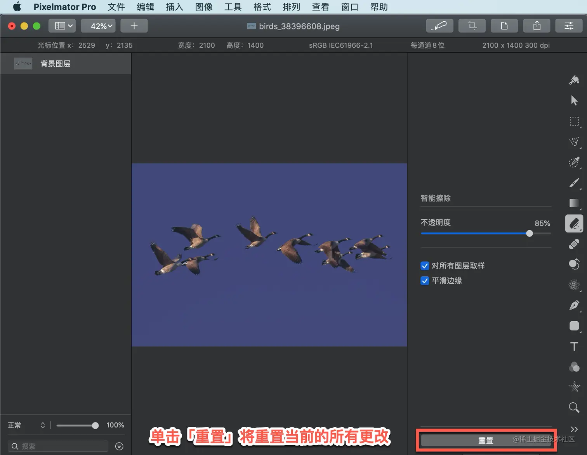Click the Crop toolbar icon

472,26
